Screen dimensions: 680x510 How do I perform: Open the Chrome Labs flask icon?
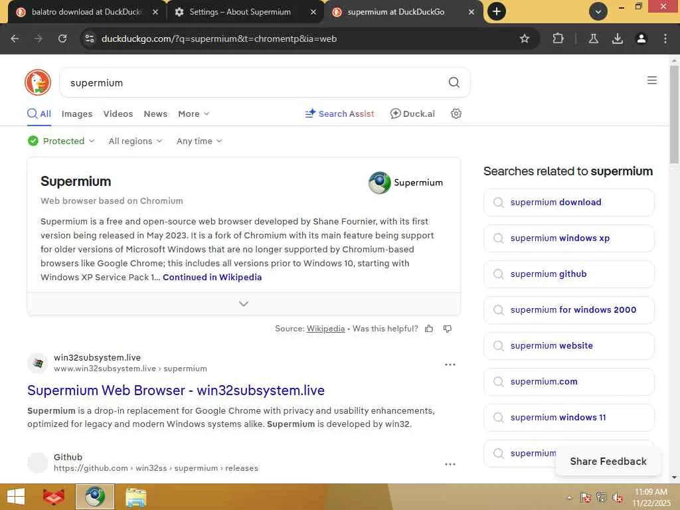[x=593, y=39]
